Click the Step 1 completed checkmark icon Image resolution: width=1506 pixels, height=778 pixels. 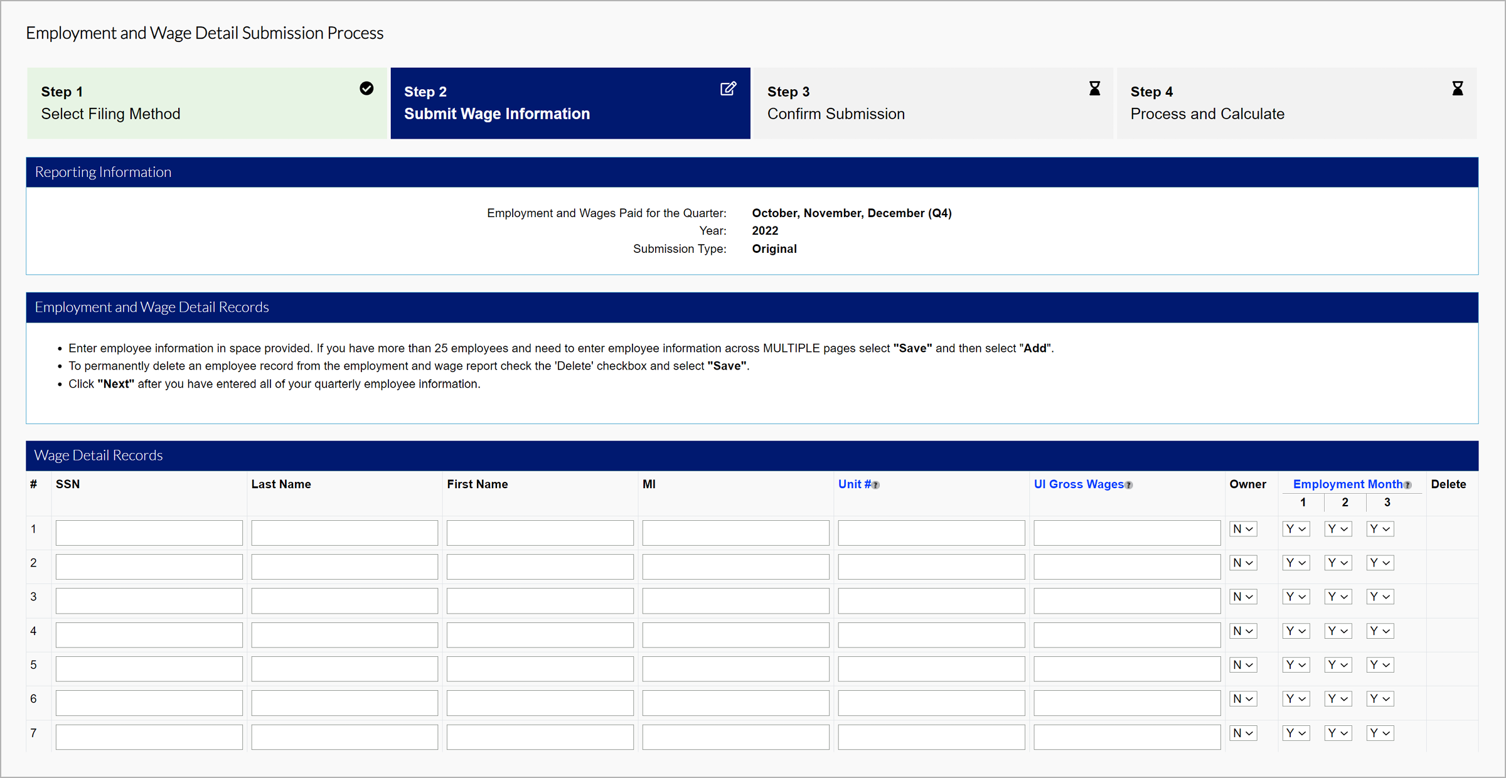click(x=366, y=88)
